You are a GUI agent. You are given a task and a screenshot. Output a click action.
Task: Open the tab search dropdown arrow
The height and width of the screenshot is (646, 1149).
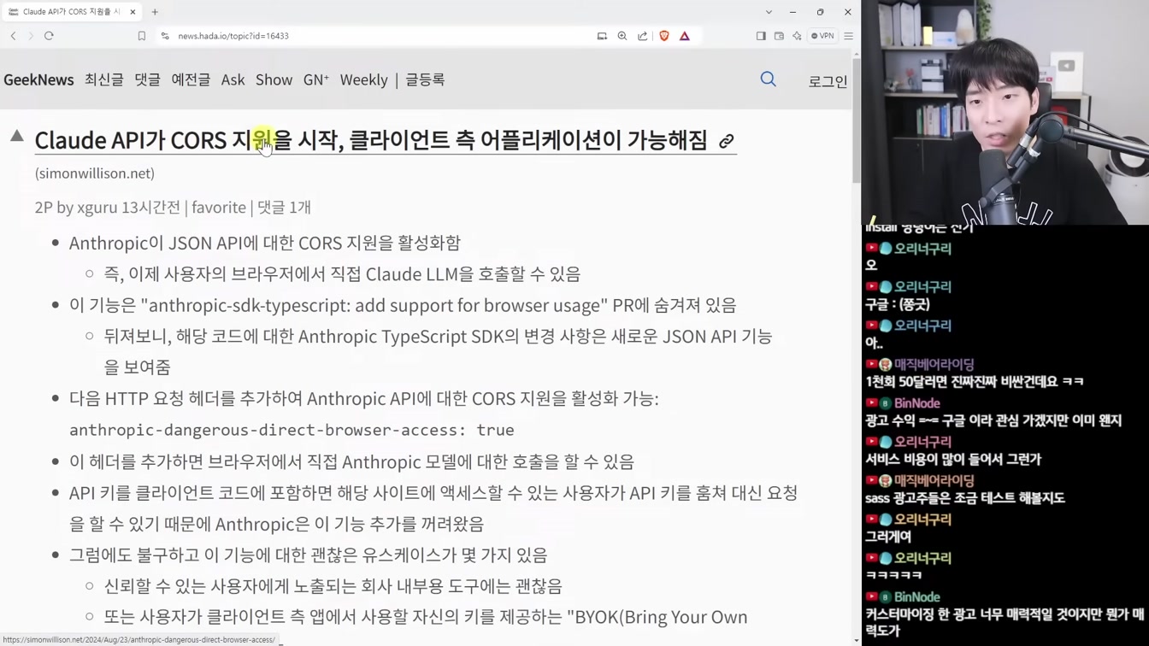pos(769,12)
